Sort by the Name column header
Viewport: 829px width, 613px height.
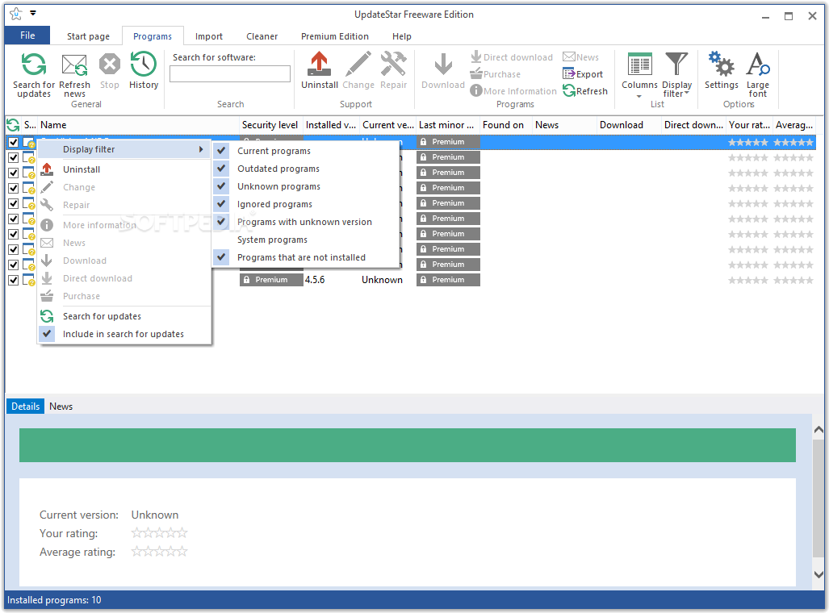pos(138,125)
